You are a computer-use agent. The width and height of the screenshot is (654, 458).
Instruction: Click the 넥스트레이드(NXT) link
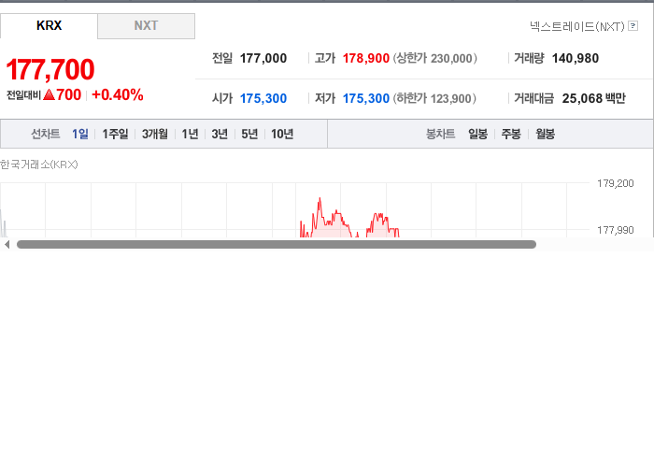pyautogui.click(x=577, y=26)
